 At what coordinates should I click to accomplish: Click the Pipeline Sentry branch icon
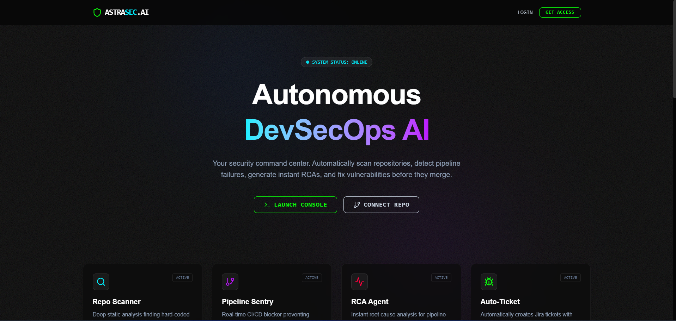coord(230,282)
